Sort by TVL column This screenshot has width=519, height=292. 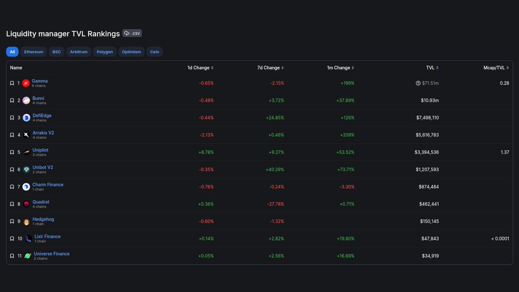pos(432,68)
